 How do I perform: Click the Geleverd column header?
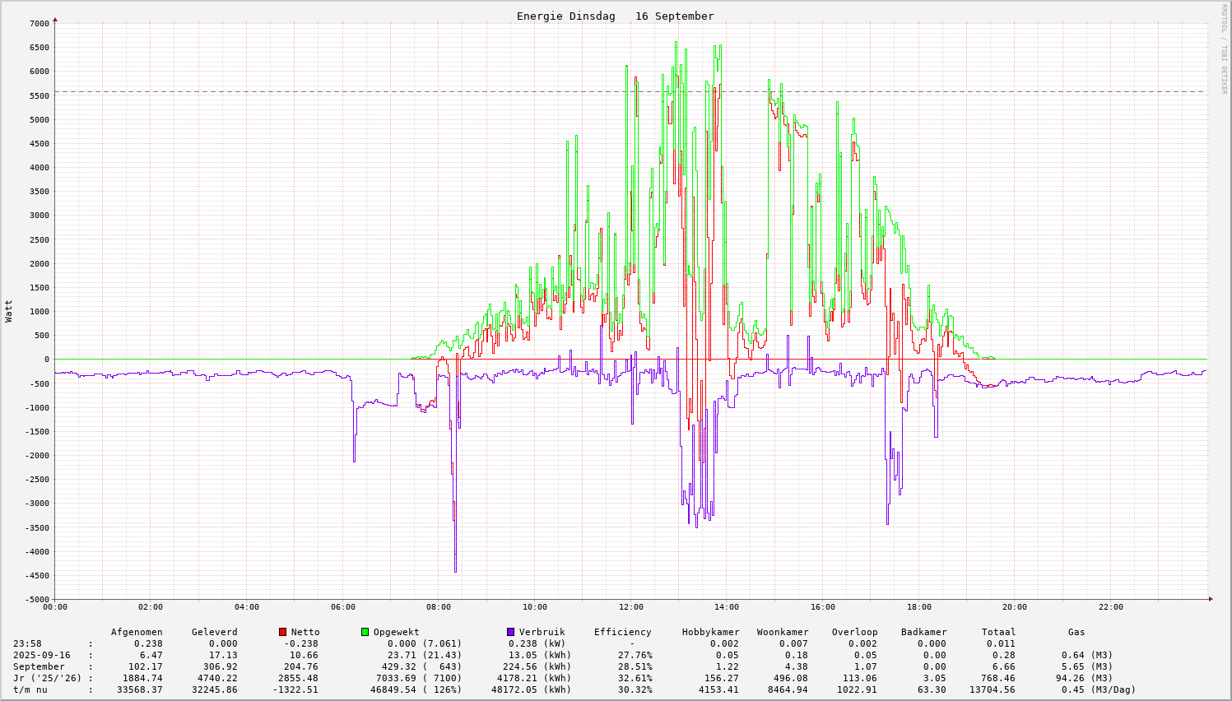coord(214,632)
